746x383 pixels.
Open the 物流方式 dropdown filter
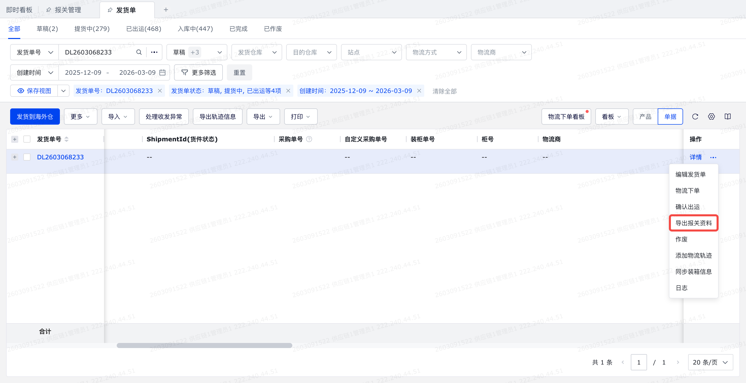point(436,52)
